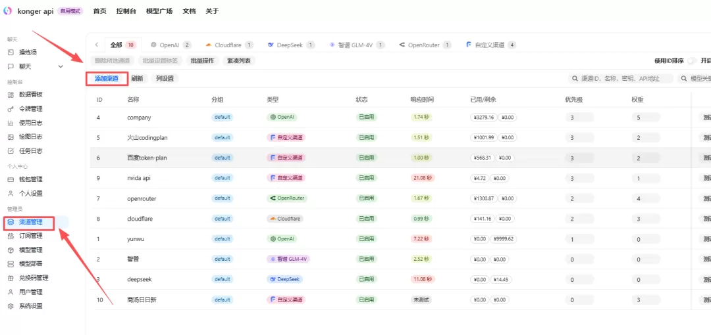Switch to the OpenRouter channel tab
711x335 pixels.
click(x=425, y=45)
